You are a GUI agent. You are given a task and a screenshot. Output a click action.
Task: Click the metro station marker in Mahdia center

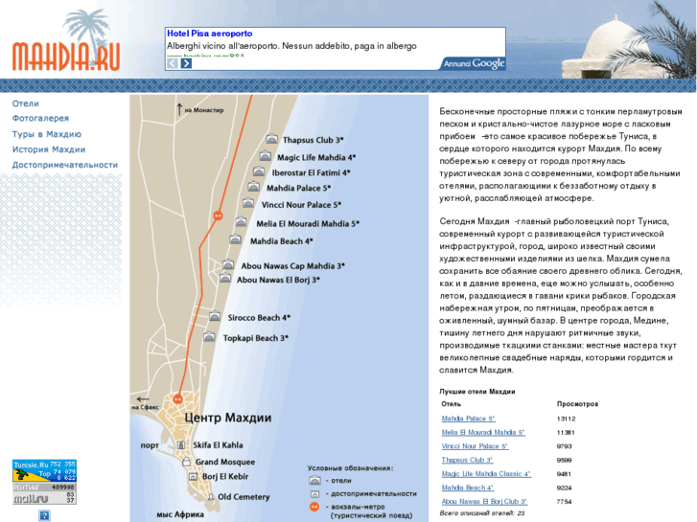(177, 398)
